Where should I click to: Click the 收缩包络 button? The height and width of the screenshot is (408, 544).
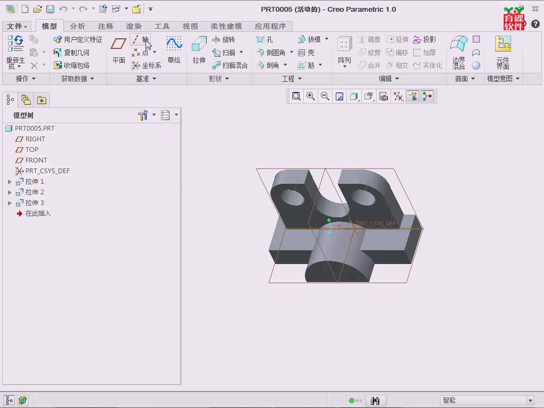point(72,65)
